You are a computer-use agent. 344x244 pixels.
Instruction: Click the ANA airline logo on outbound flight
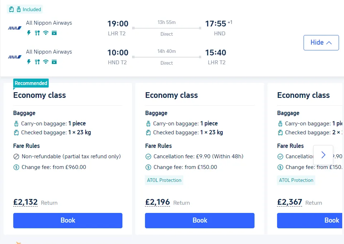(15, 28)
